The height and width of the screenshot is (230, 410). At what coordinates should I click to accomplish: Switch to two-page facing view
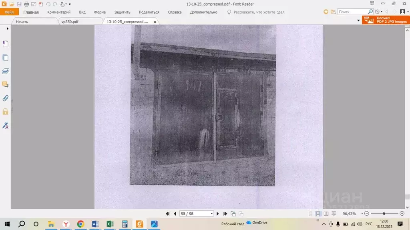326,214
